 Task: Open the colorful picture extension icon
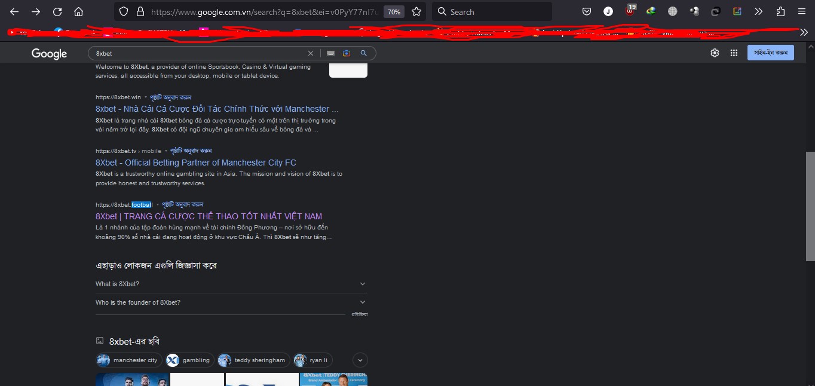point(737,11)
